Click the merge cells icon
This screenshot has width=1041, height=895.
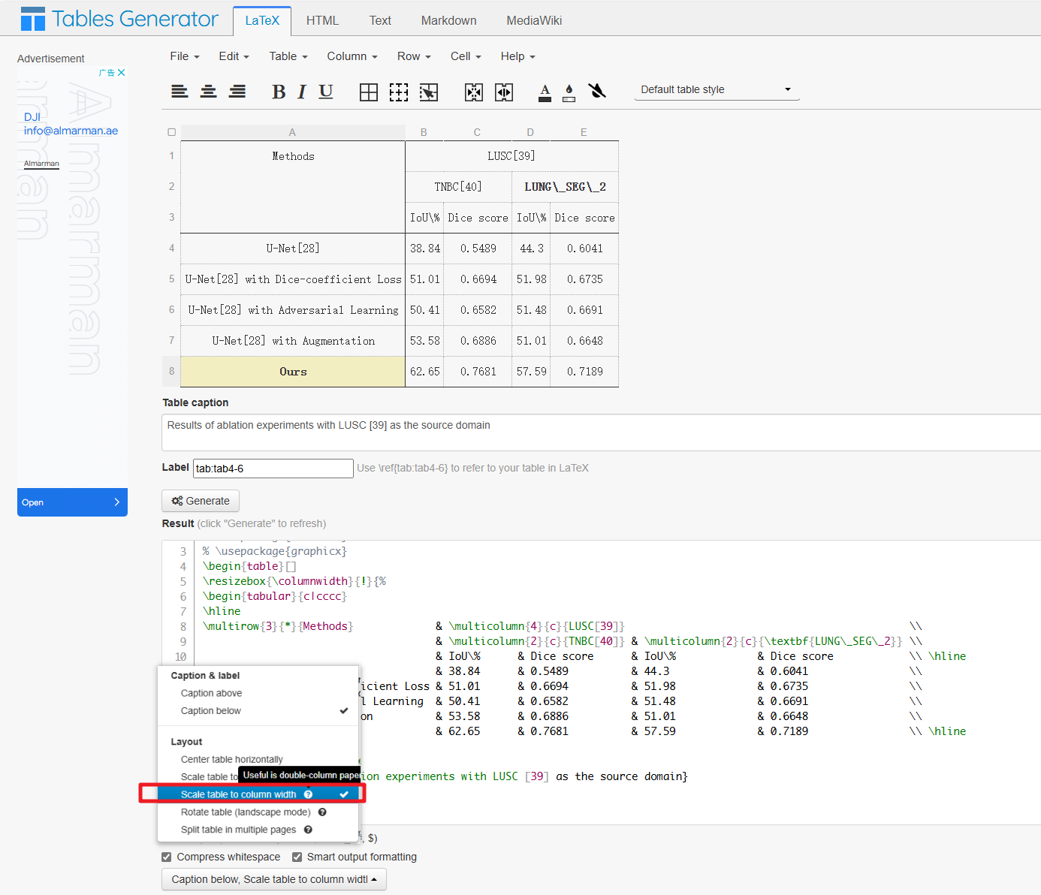[474, 92]
